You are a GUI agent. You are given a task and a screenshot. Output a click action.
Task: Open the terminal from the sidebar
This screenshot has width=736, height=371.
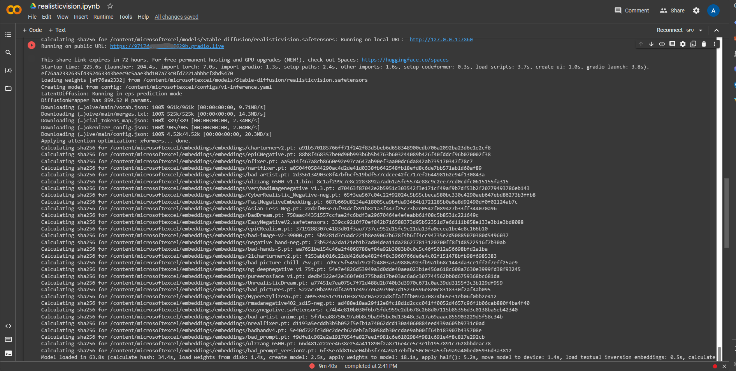[8, 353]
